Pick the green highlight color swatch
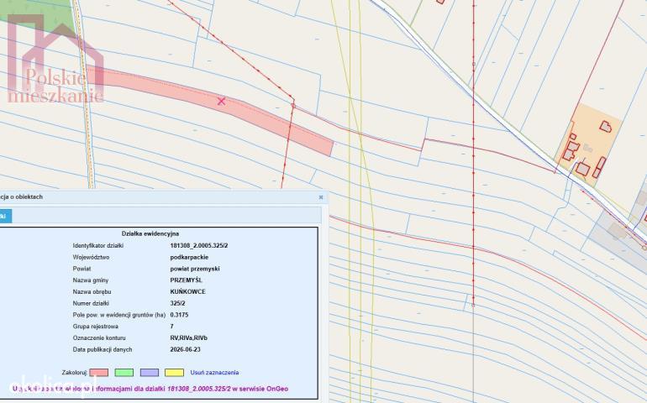Screen dimensions: 647x403 pyautogui.click(x=124, y=373)
